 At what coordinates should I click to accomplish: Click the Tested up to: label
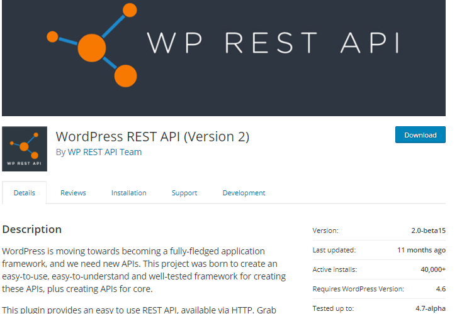point(333,308)
